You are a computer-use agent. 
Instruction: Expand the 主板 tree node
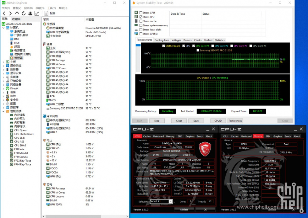coord(3,62)
